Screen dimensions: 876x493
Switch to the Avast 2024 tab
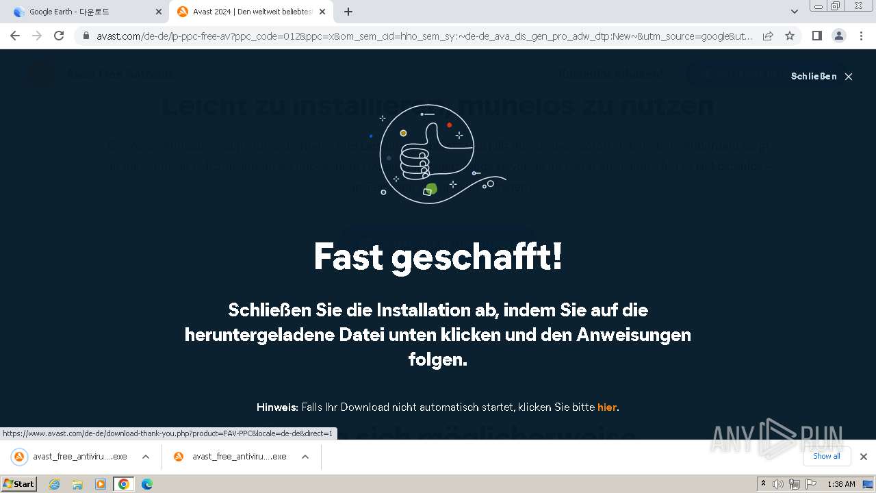[x=250, y=12]
